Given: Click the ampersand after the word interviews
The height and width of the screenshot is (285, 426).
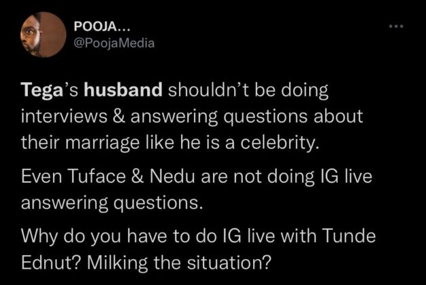Looking at the screenshot, I should [119, 116].
